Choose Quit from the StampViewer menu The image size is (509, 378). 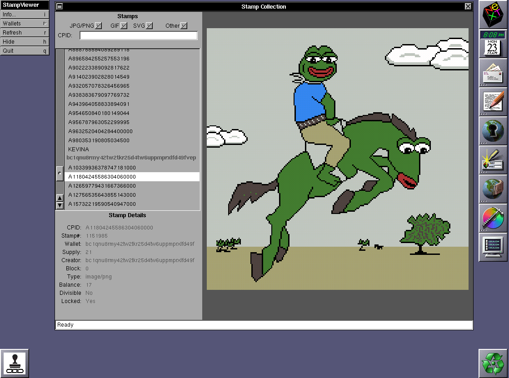pos(25,50)
